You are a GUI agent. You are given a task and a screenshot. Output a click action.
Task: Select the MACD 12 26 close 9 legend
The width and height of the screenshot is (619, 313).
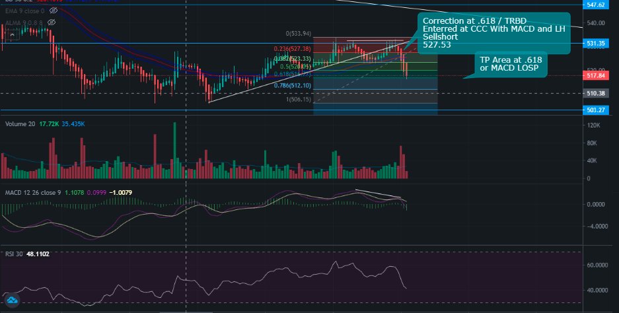33,193
